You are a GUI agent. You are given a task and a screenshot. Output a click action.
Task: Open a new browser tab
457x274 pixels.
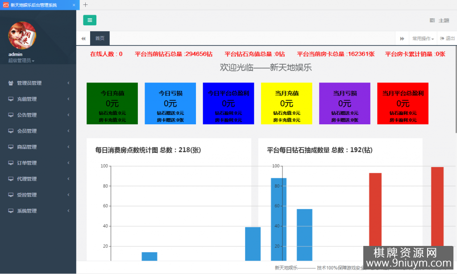coord(86,5)
